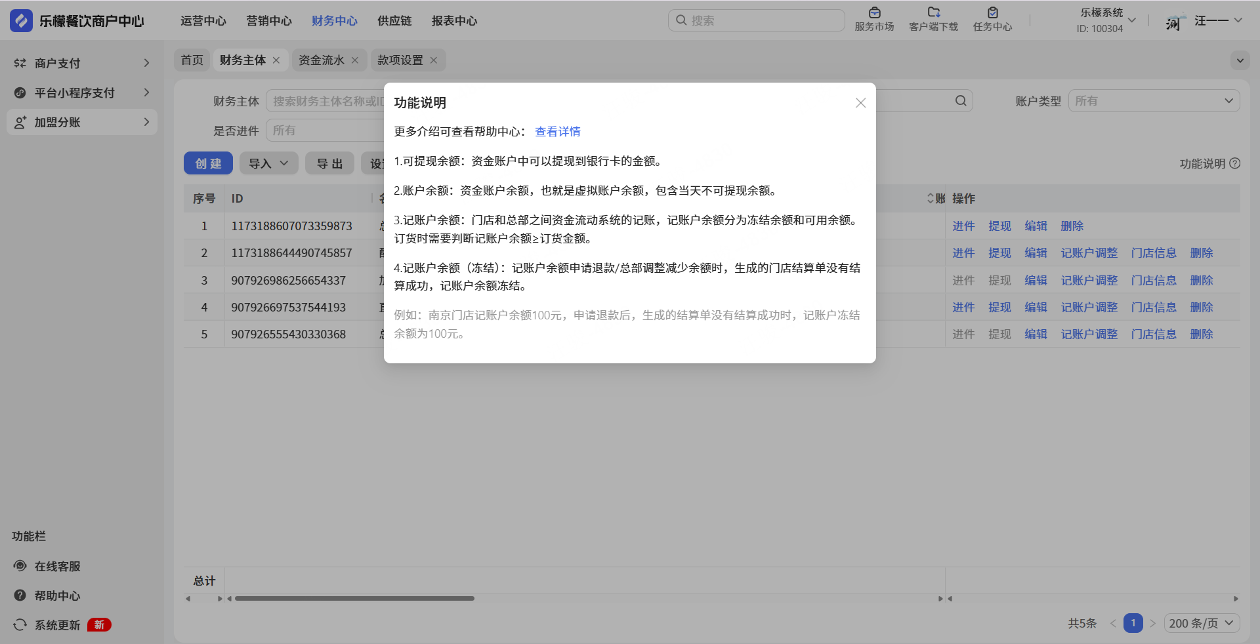Click ID 907926986256654337 cell
The height and width of the screenshot is (644, 1260).
pyautogui.click(x=289, y=281)
